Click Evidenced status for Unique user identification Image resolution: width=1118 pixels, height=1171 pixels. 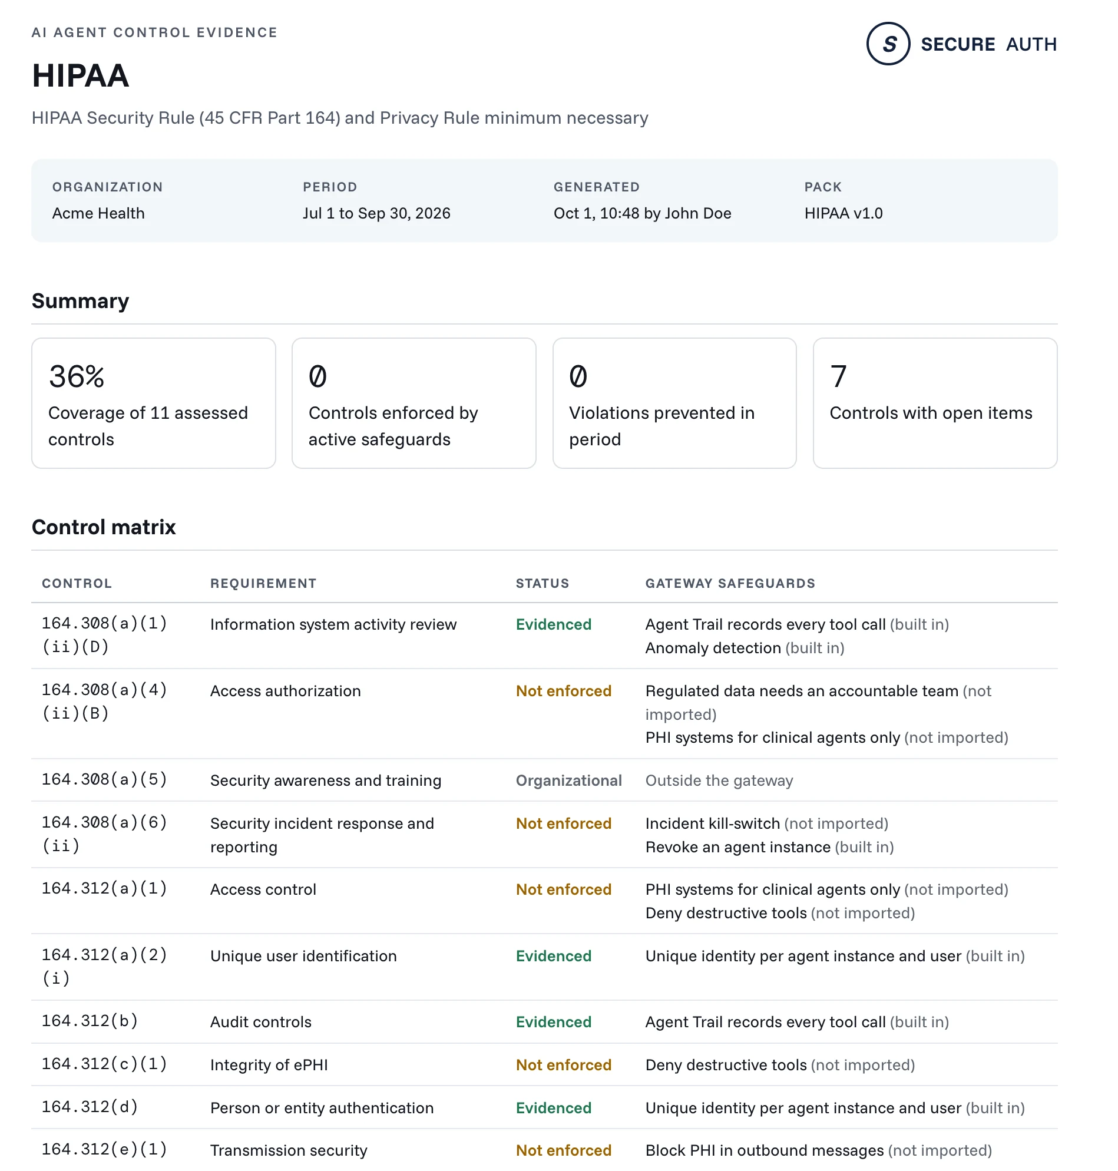[x=554, y=956]
